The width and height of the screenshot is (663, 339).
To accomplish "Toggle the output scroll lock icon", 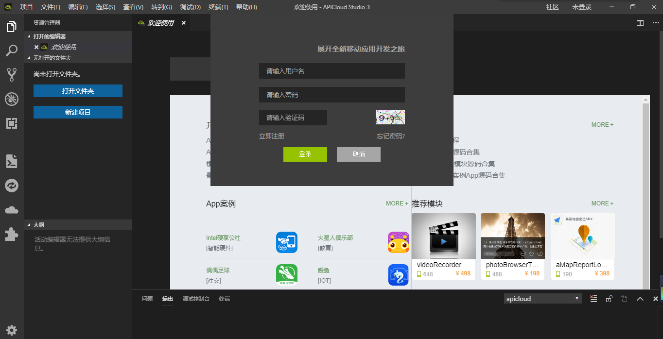I will point(609,299).
